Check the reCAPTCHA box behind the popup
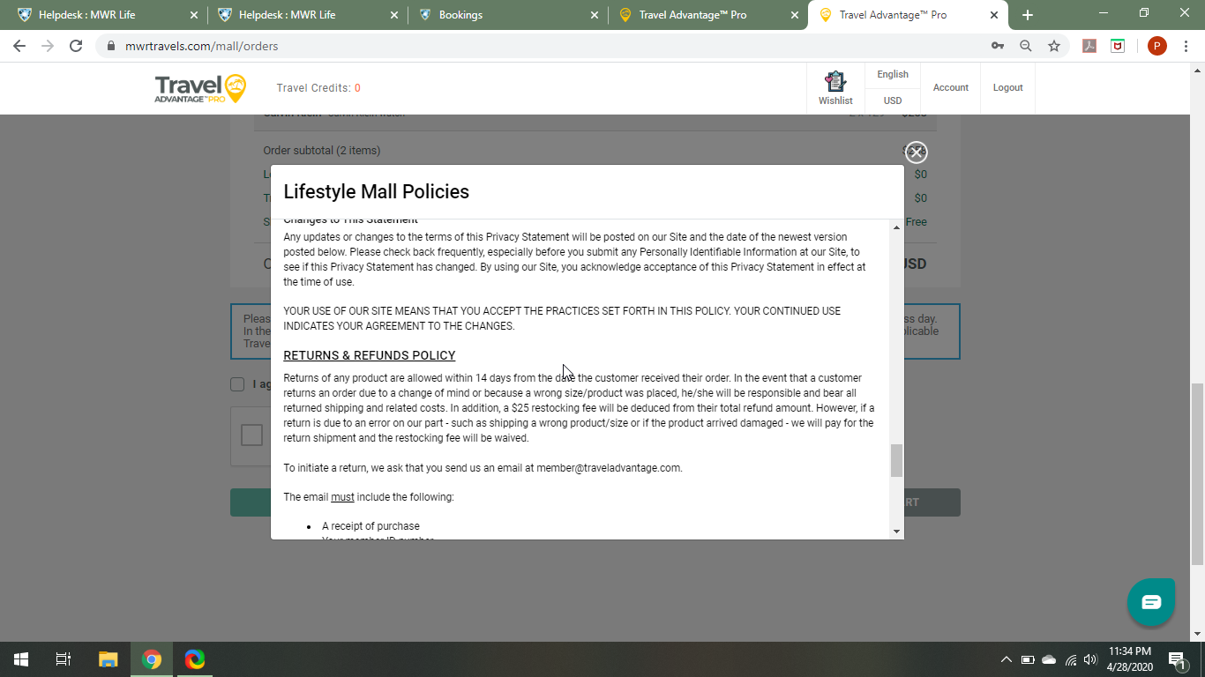Image resolution: width=1205 pixels, height=677 pixels. point(252,435)
